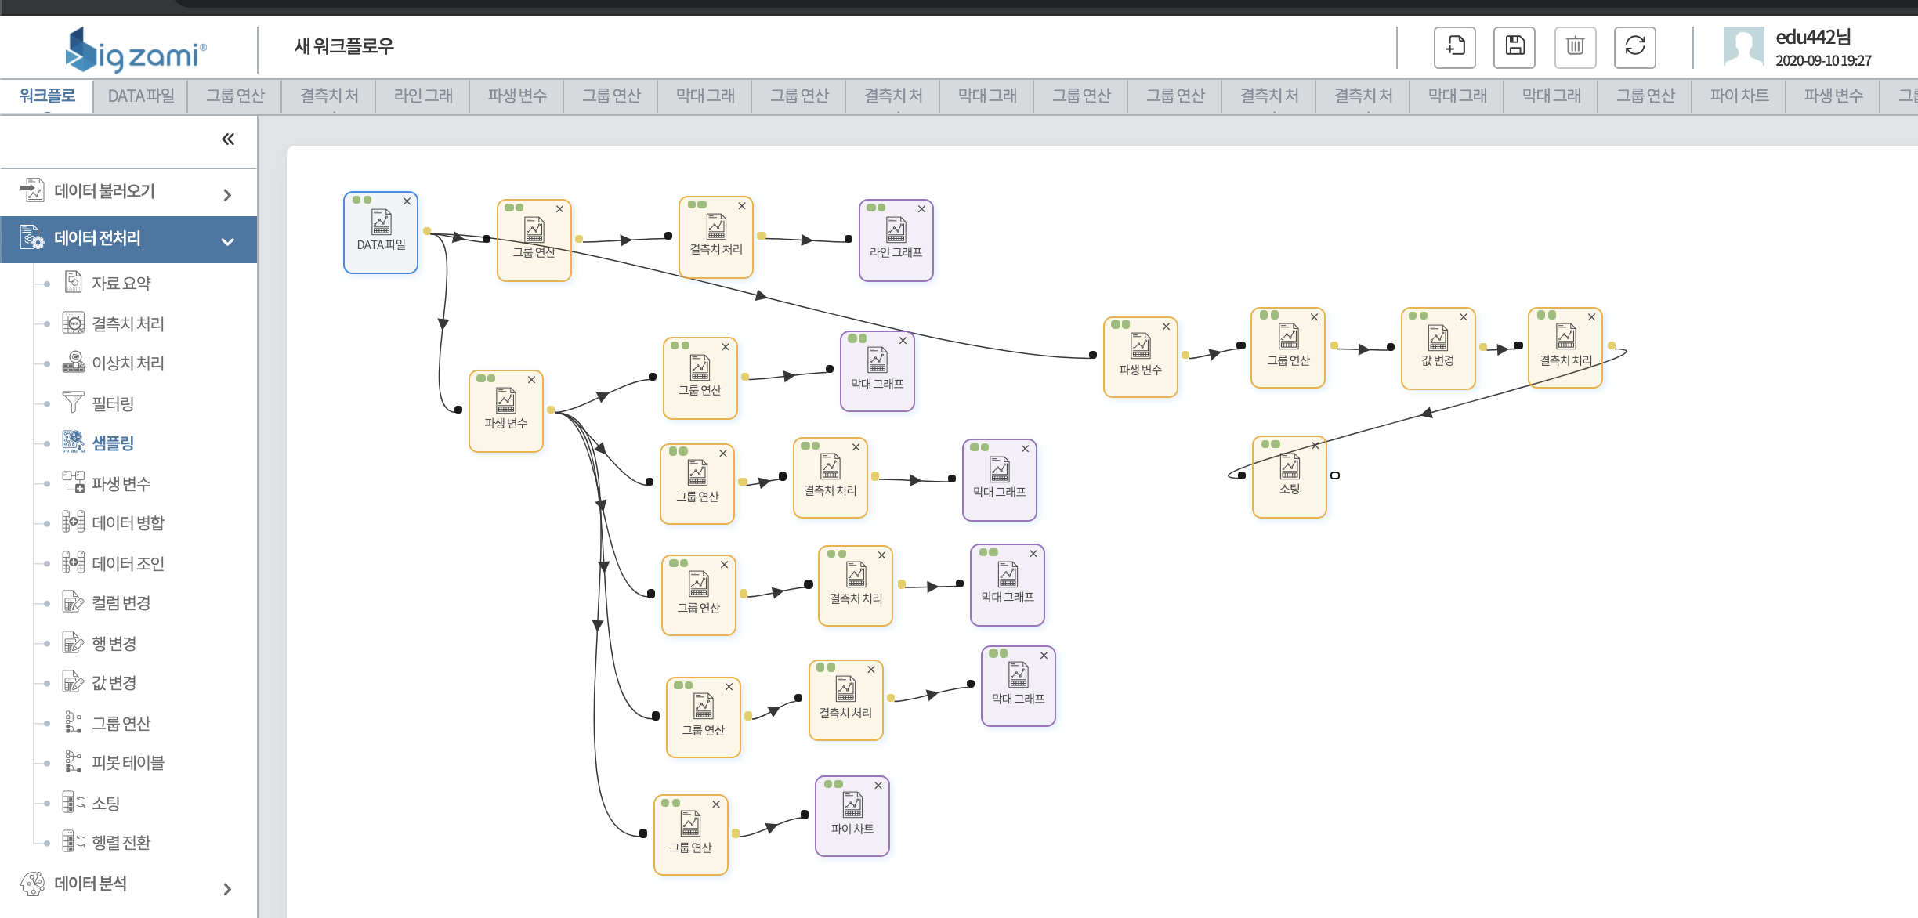Expand the 데이터 불러오기 section
The height and width of the screenshot is (918, 1918).
tap(227, 194)
